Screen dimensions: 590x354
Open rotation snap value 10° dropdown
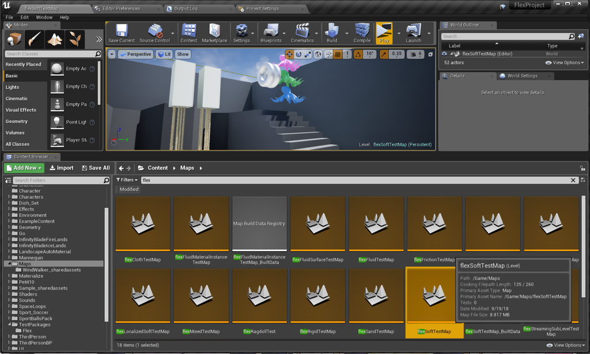[370, 54]
